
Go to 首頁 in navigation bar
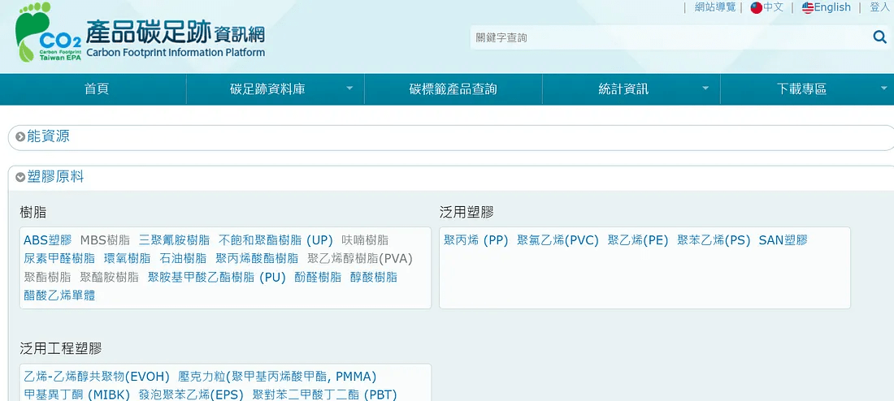pyautogui.click(x=97, y=88)
